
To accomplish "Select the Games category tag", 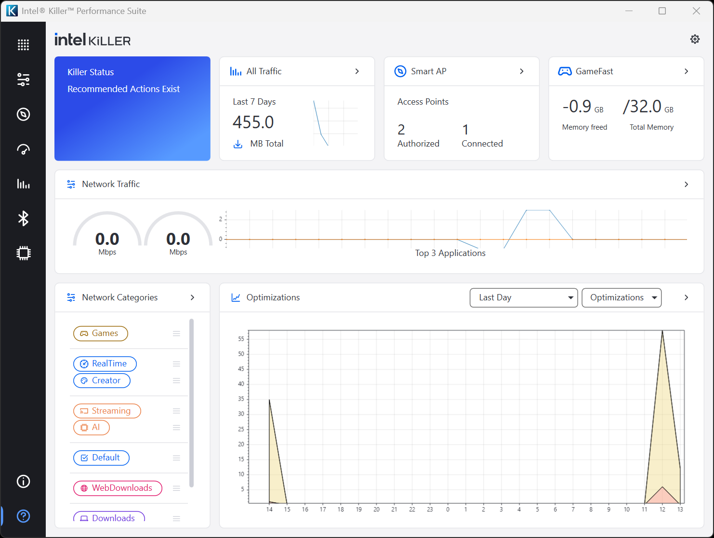I will [100, 333].
